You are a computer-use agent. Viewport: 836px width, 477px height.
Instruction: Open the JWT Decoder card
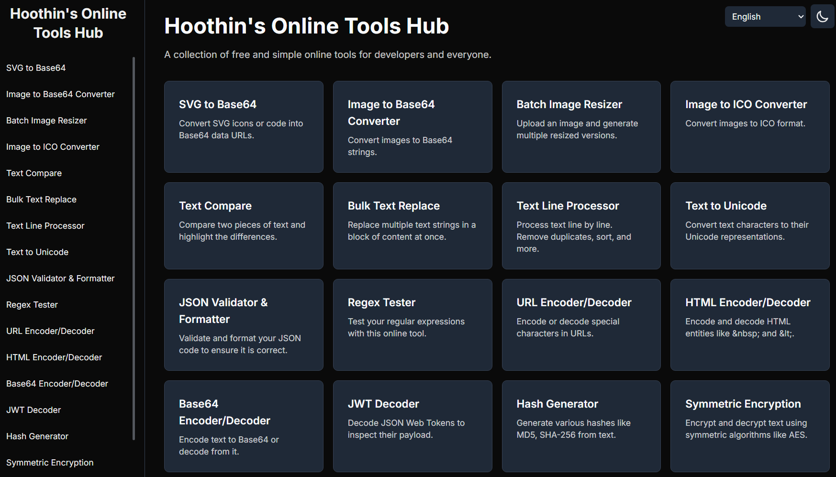tap(412, 426)
